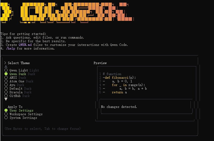The image size is (214, 141).
Task: Select the Ayu theme radio button
Action: (6, 85)
